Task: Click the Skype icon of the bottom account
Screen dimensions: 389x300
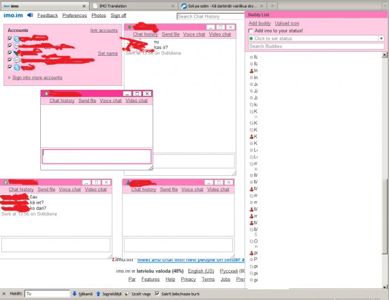Action: 17,67
